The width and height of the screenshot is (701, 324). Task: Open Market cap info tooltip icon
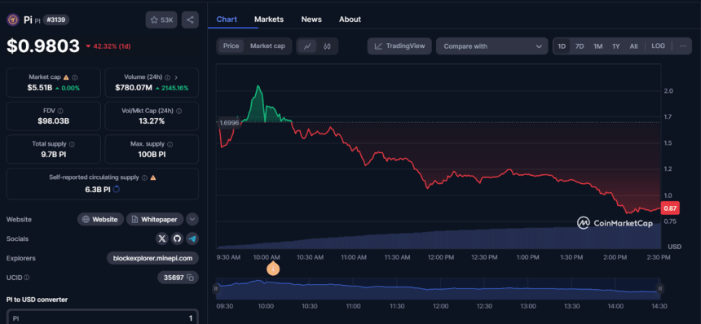point(75,77)
